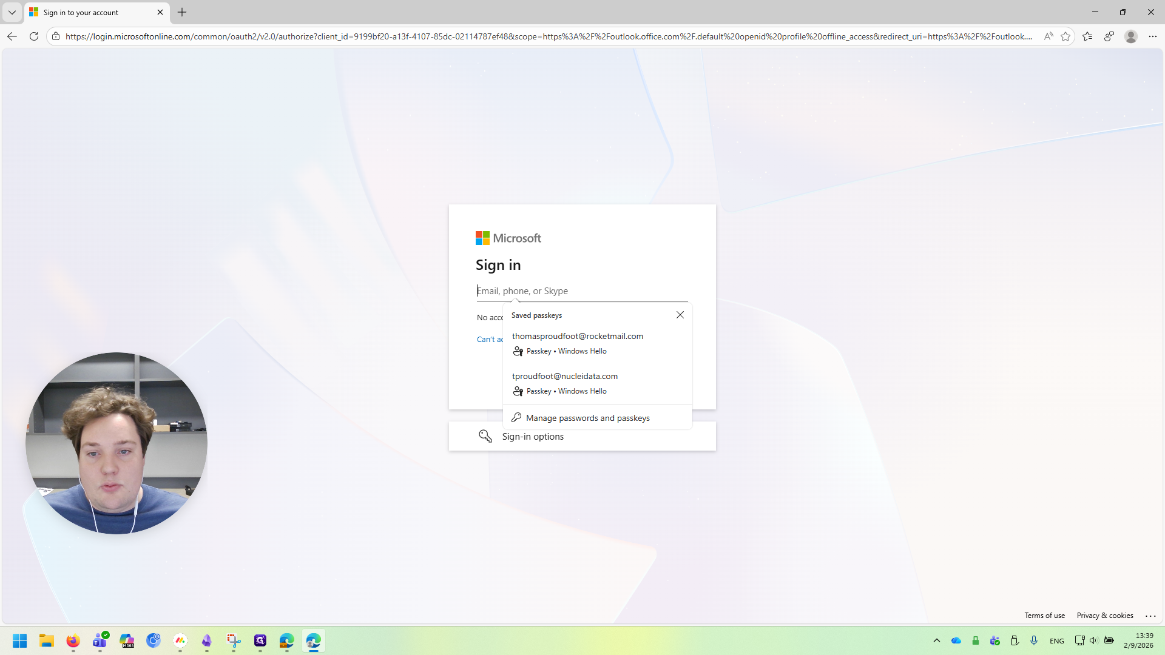Select the Sign in to your account tab
The width and height of the screenshot is (1165, 655).
[x=97, y=12]
